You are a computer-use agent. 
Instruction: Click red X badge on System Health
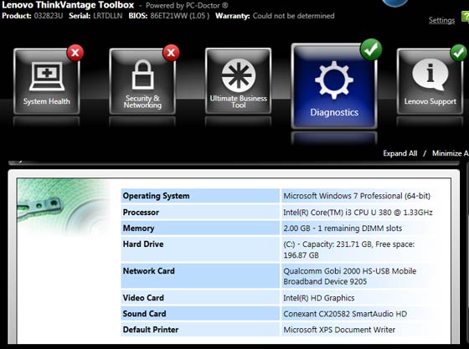(75, 53)
